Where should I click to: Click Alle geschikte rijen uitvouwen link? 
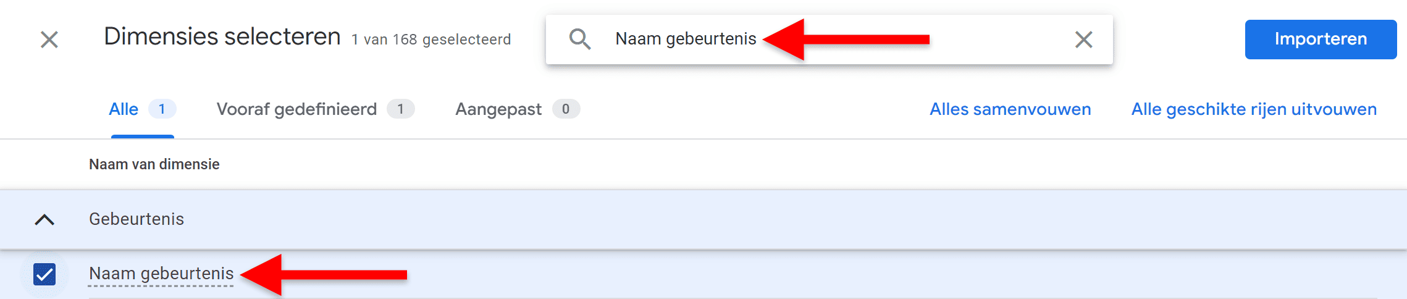coord(1254,109)
